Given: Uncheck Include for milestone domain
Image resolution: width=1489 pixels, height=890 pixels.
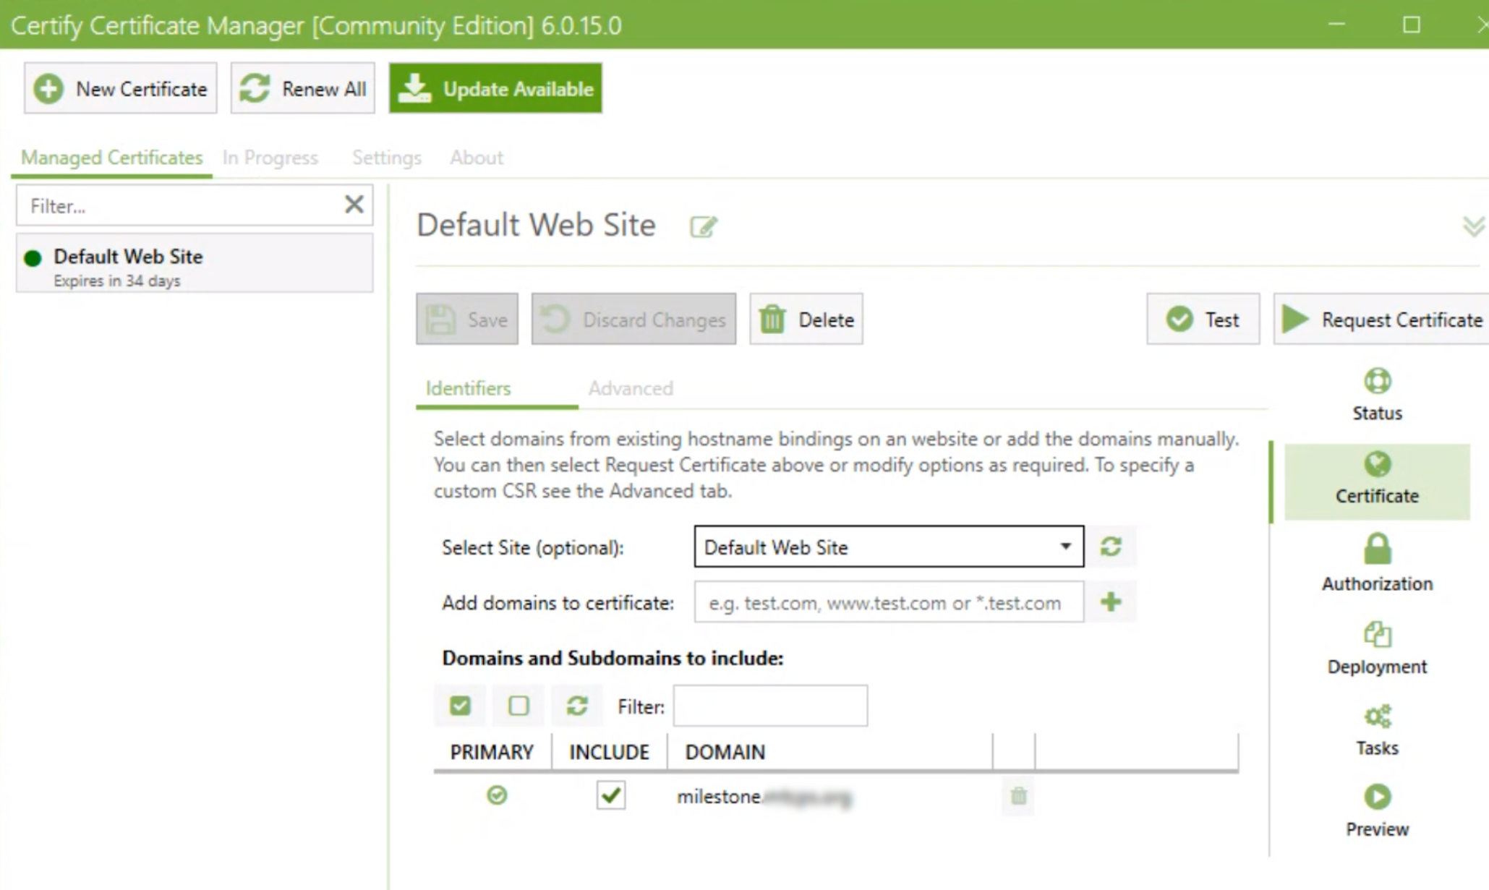Looking at the screenshot, I should [610, 795].
